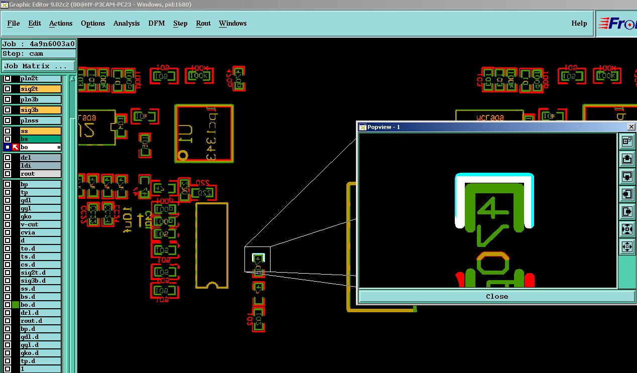This screenshot has width=637, height=373.
Task: Click the red arrow icon on bo layer
Action: coord(15,147)
